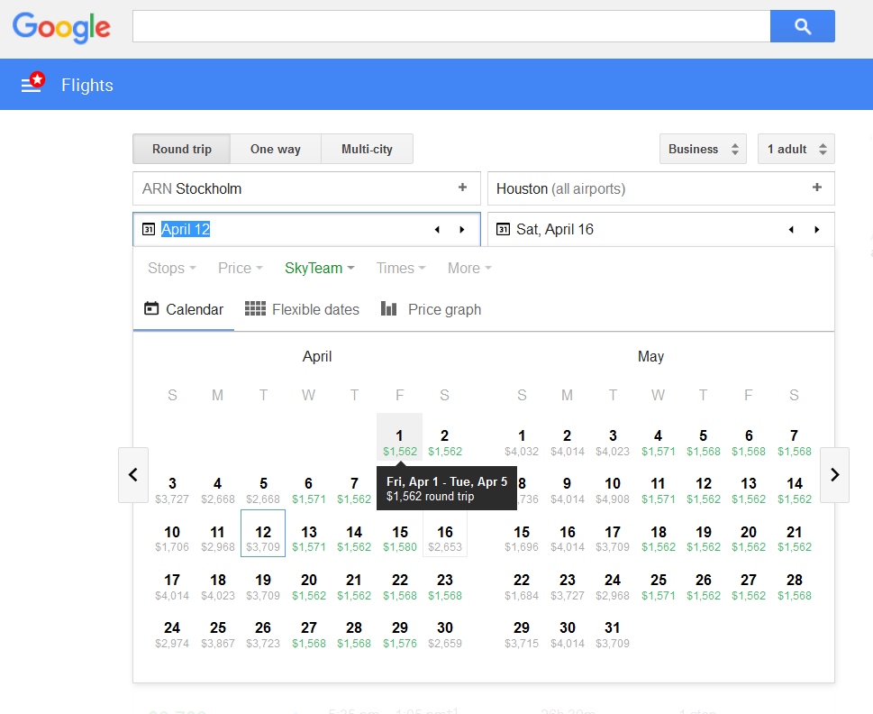873x714 pixels.
Task: Open the hamburger menu beside Flights
Action: tap(32, 85)
